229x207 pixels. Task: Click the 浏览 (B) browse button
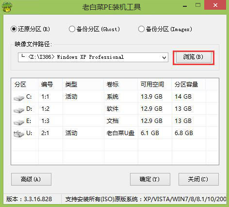(194, 57)
